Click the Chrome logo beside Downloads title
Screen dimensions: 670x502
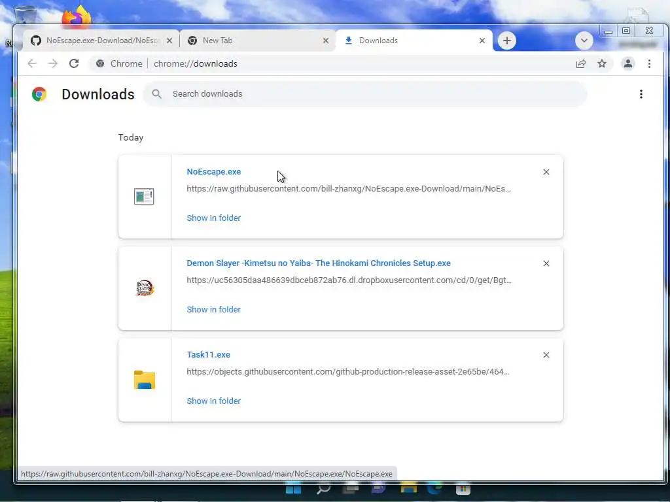pyautogui.click(x=39, y=94)
